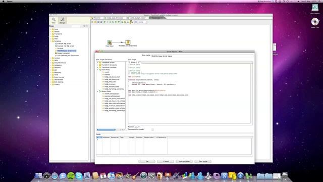Launch Skype from the Dock
Screen dimensions: 323x182
pyautogui.click(x=79, y=176)
